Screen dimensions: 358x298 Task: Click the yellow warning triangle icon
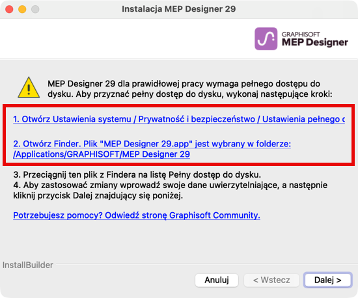(x=29, y=88)
